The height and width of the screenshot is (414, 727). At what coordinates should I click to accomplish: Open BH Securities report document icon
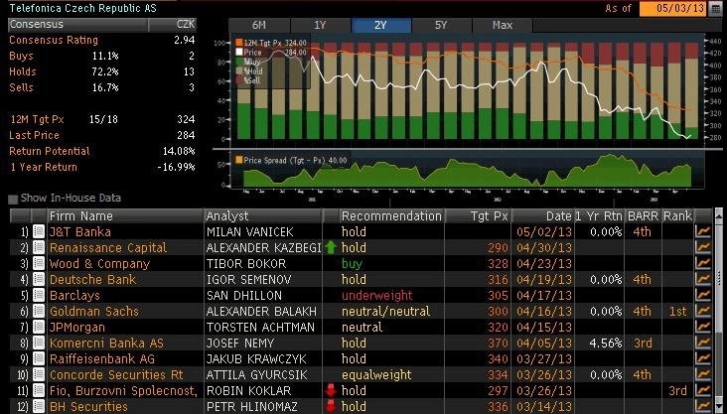[39, 406]
